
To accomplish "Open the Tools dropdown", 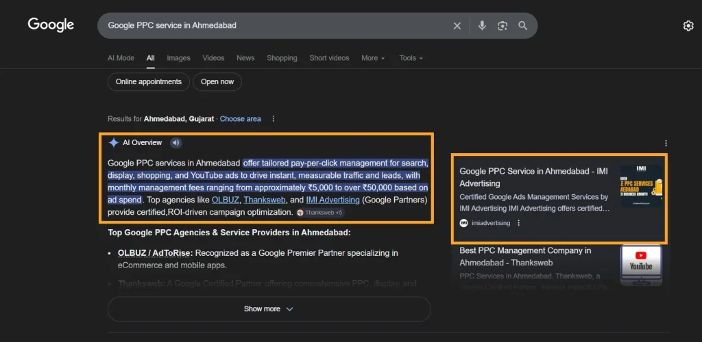I will pos(411,58).
